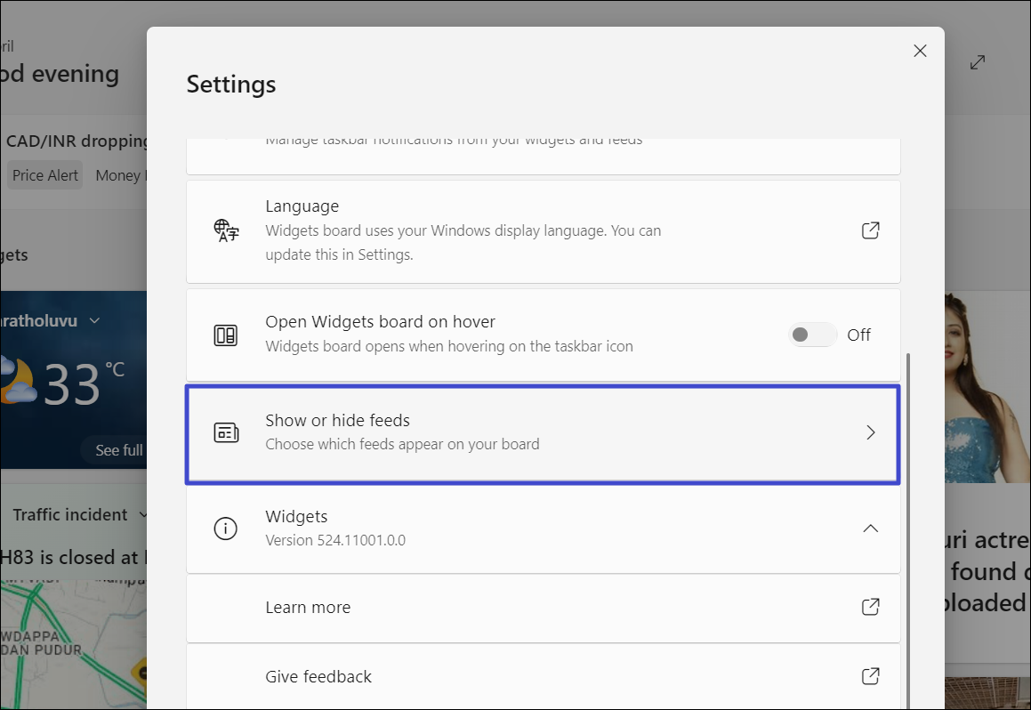Click the Give feedback text
The height and width of the screenshot is (710, 1031).
pyautogui.click(x=318, y=677)
